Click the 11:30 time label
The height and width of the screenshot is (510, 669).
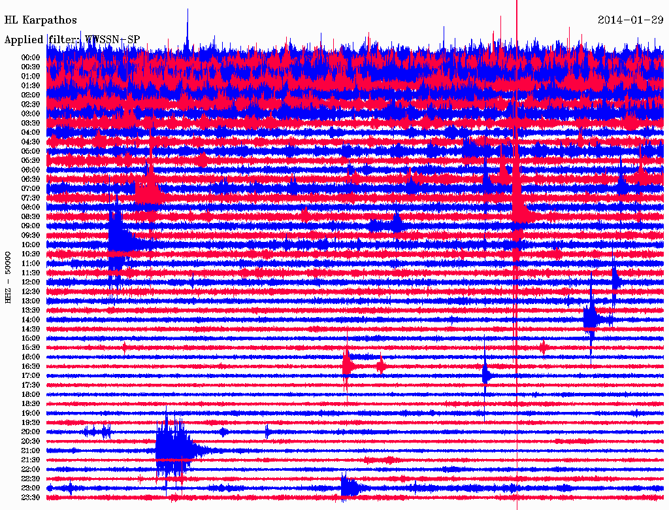coord(31,273)
